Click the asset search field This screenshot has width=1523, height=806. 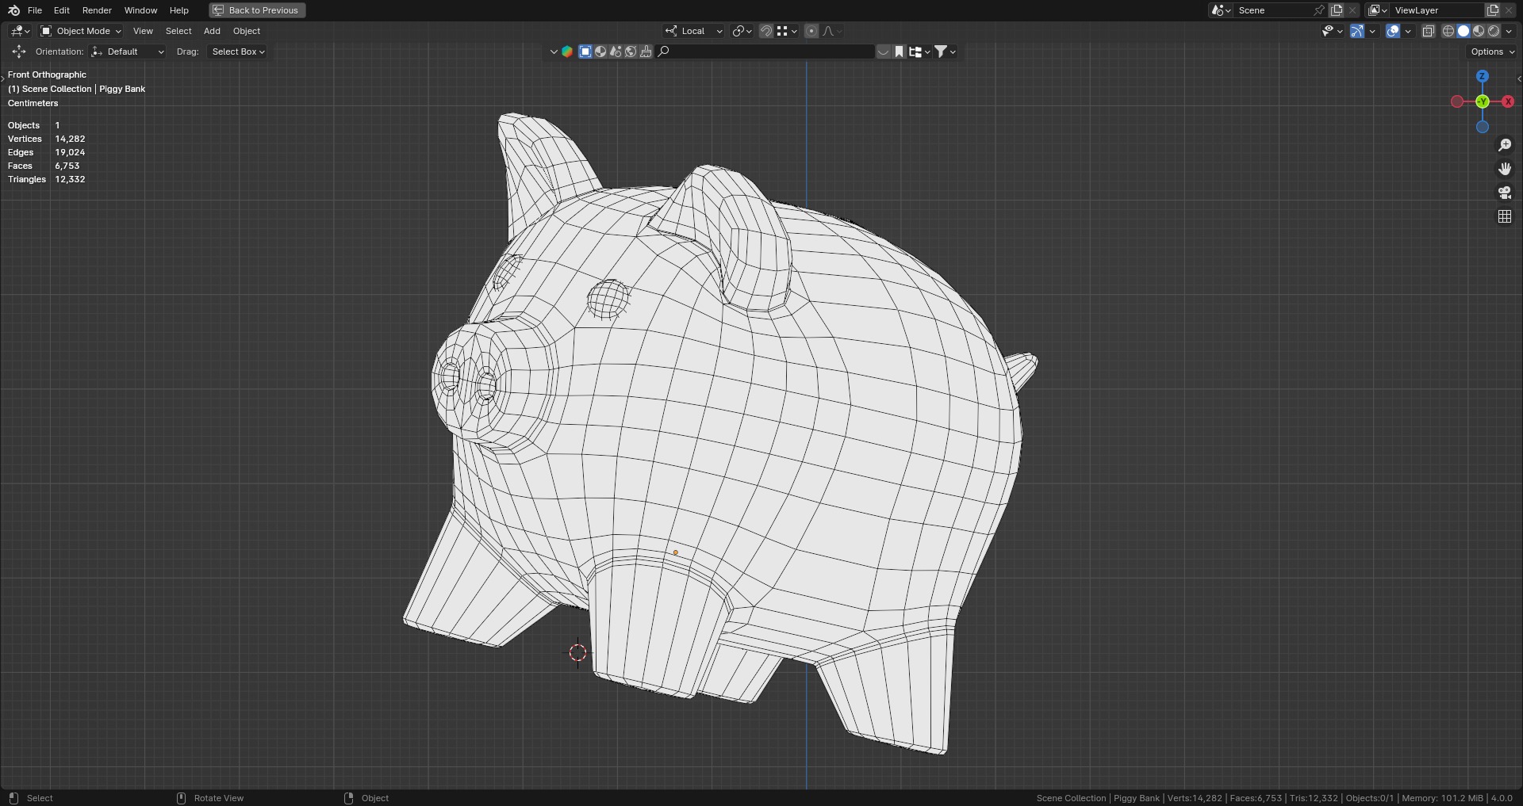click(766, 52)
